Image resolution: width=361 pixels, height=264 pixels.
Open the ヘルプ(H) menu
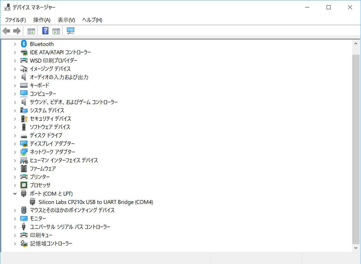[92, 20]
